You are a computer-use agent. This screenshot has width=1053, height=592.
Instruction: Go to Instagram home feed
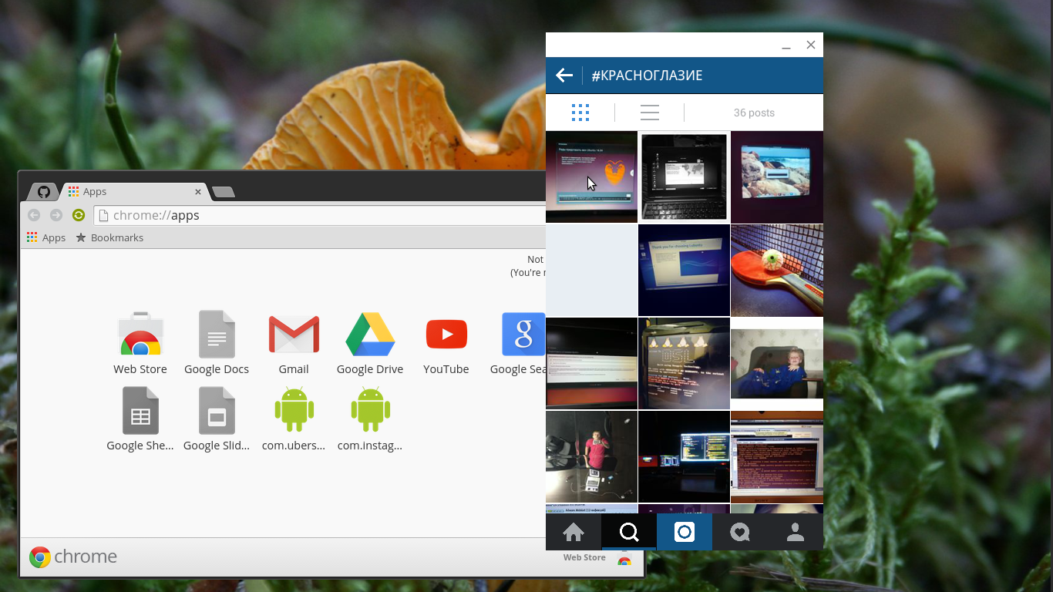coord(573,532)
